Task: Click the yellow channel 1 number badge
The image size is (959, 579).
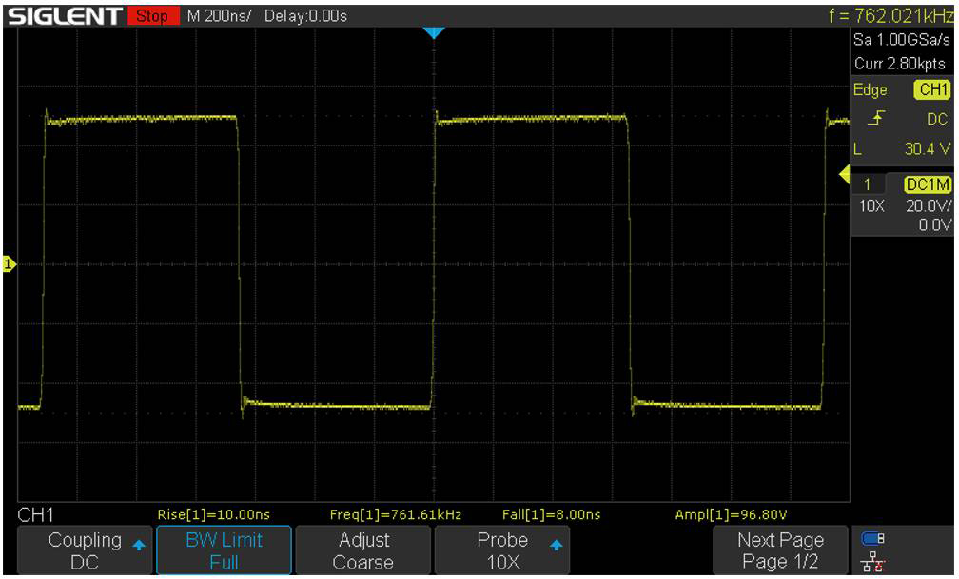Action: click(x=867, y=183)
